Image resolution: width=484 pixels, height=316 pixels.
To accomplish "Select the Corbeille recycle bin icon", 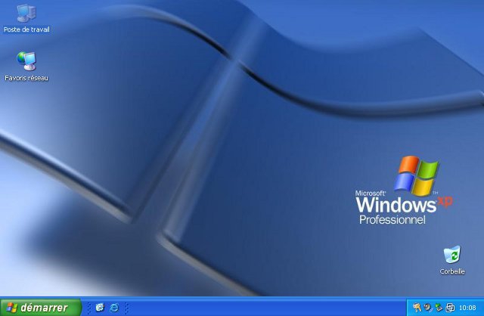I will point(452,255).
